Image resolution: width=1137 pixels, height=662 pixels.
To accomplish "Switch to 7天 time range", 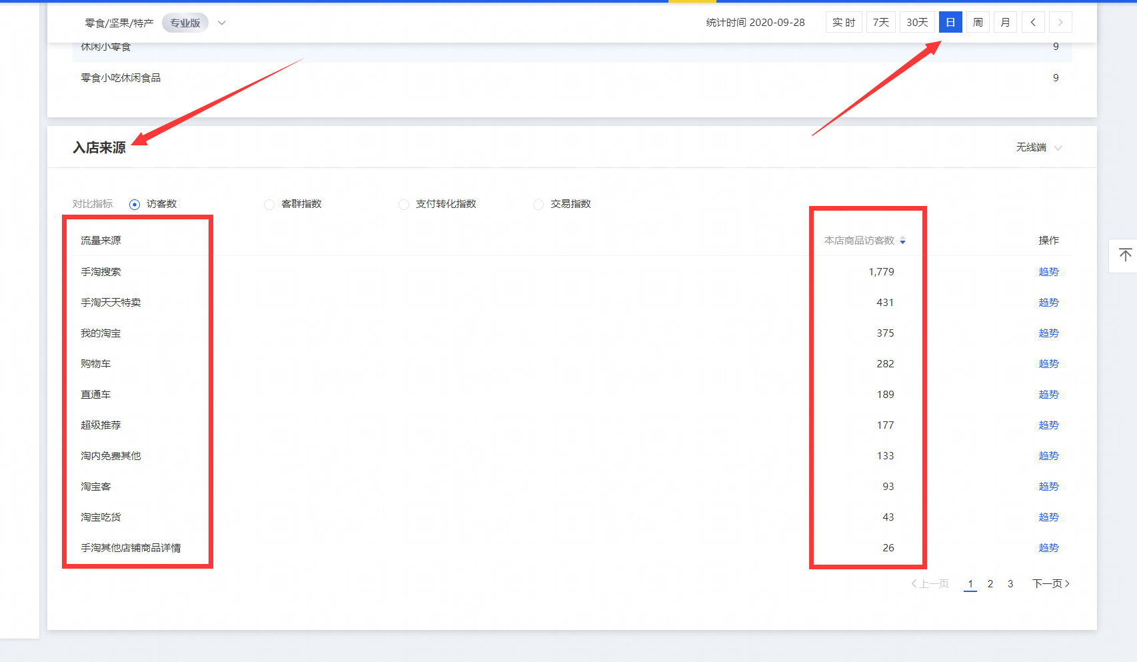I will (881, 22).
